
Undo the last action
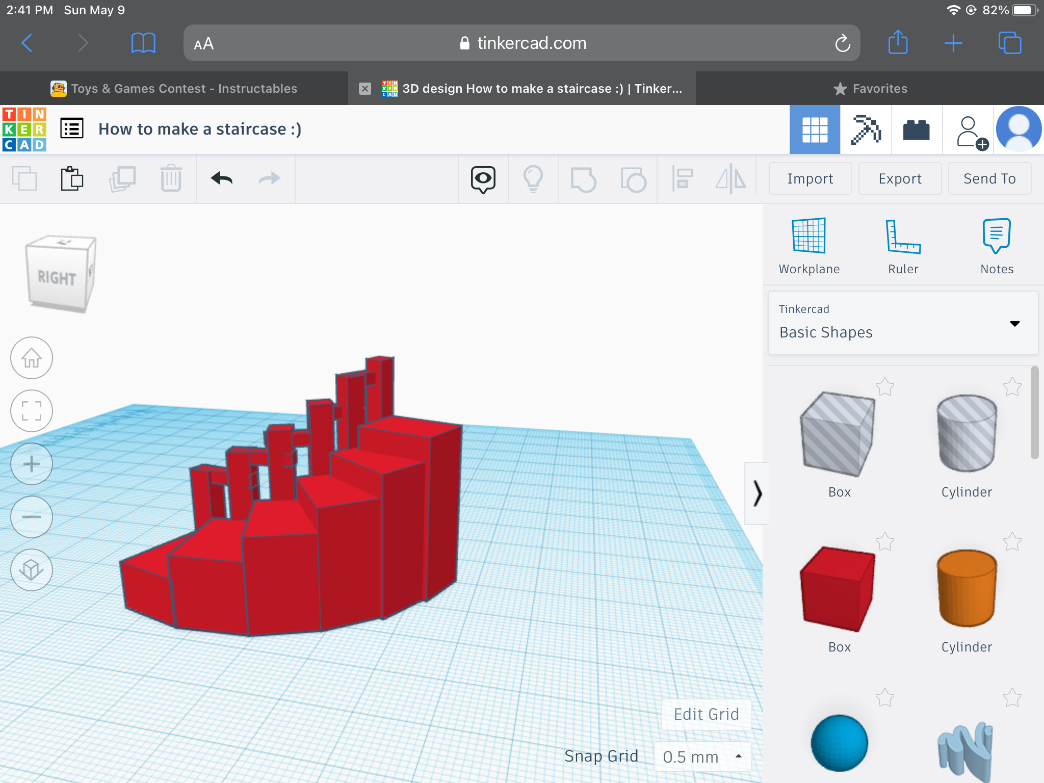click(222, 178)
